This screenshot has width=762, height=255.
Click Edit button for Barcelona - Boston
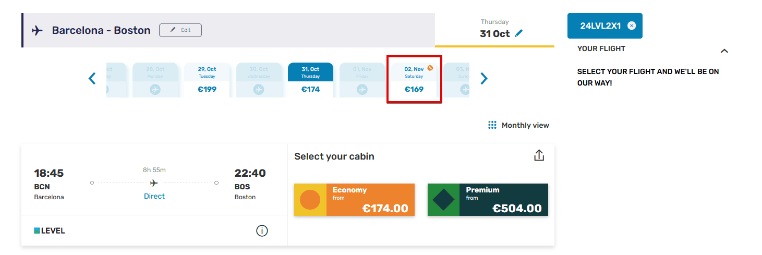(x=180, y=30)
